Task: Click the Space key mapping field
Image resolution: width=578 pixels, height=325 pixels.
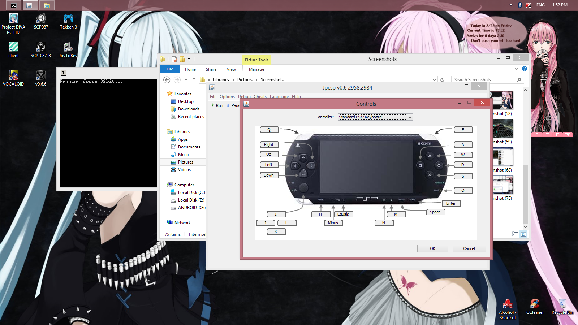Action: click(x=435, y=212)
